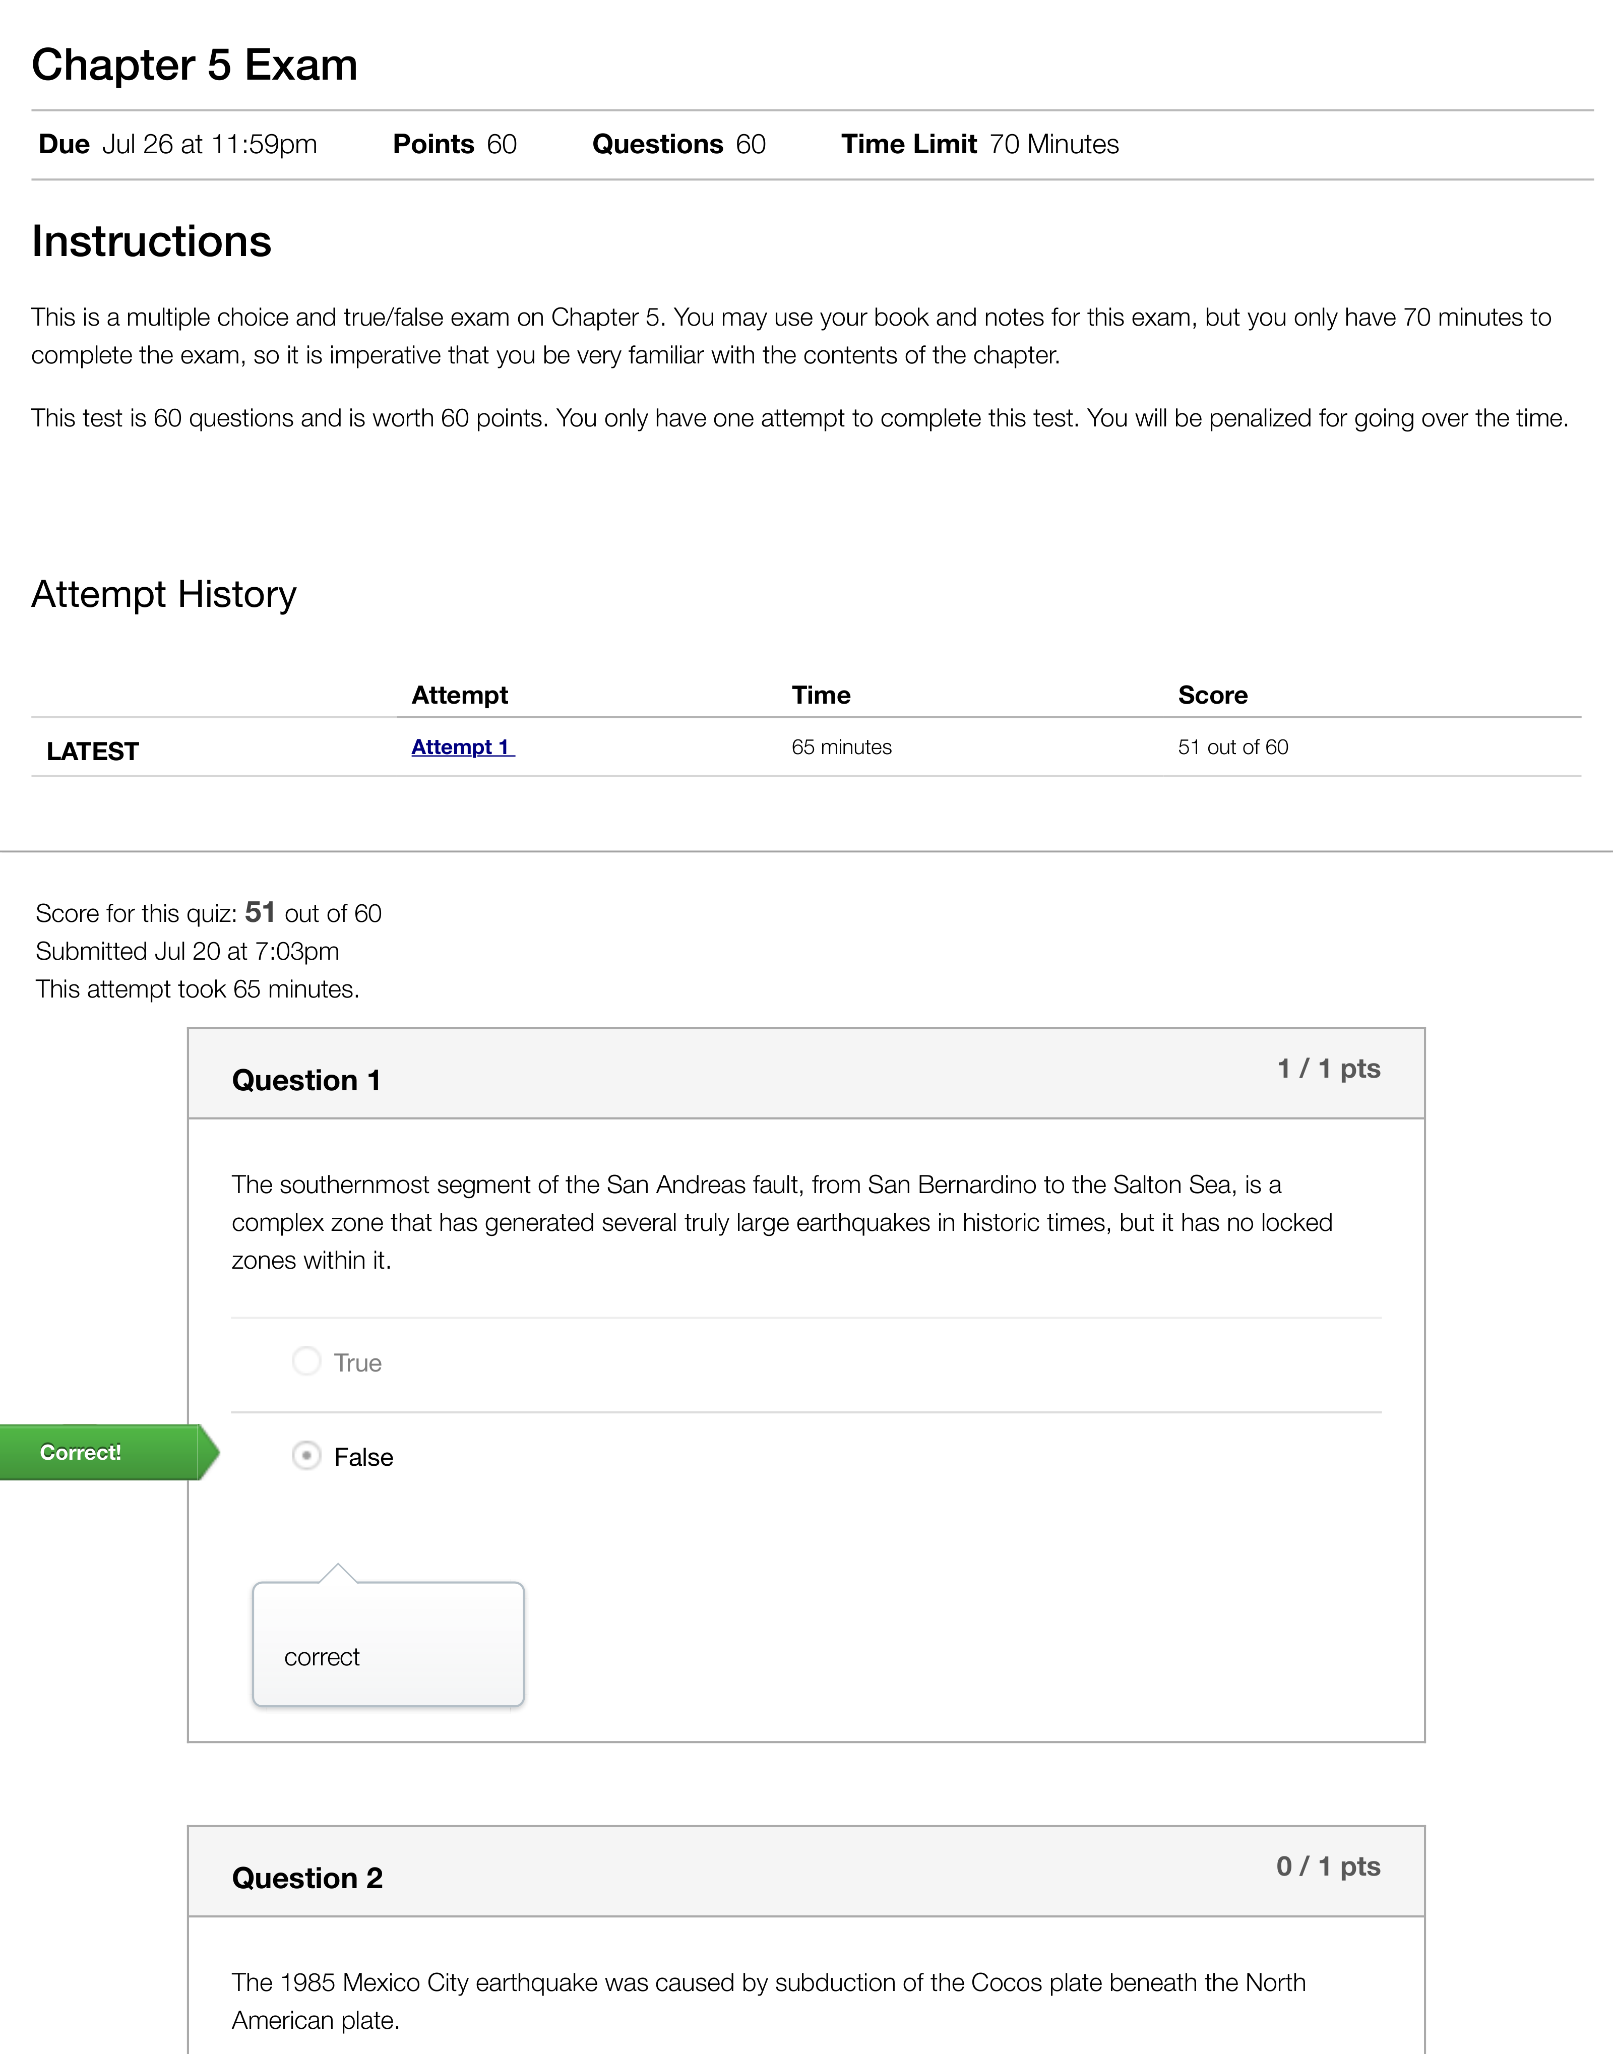Viewport: 1613px width, 2054px height.
Task: Click the Due date Jul 26 at 11:59pm
Action: coord(177,145)
